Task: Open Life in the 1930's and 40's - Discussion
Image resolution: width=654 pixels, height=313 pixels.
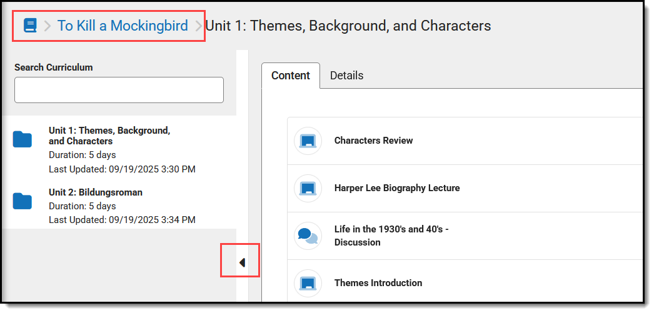Action: click(391, 236)
